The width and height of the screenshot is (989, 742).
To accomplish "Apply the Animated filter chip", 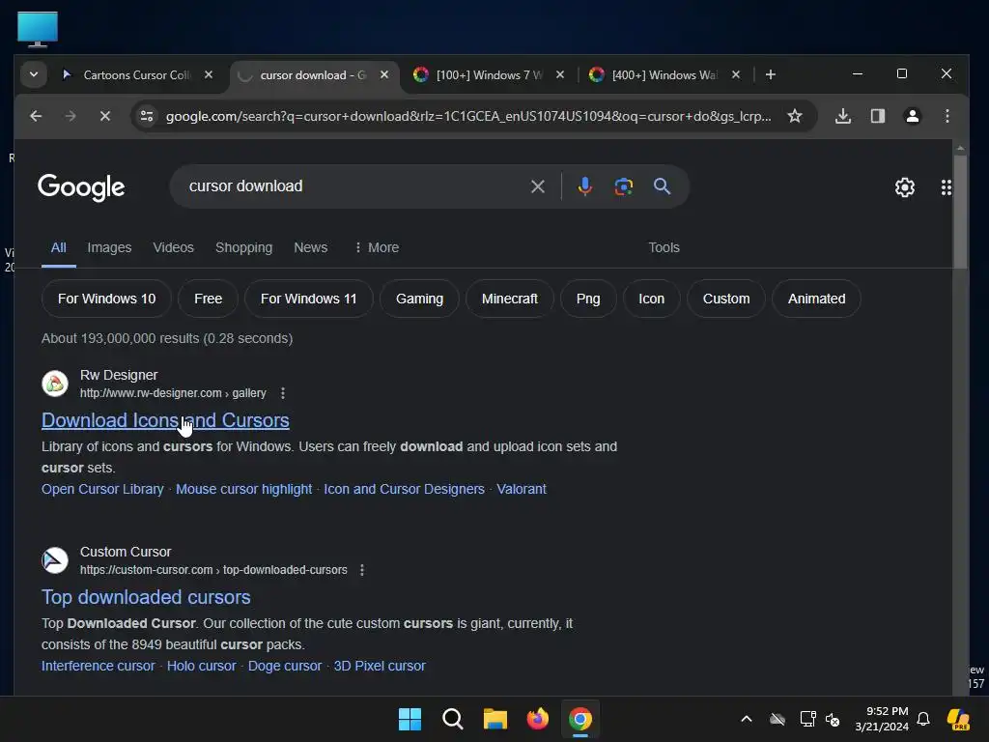I will [817, 300].
